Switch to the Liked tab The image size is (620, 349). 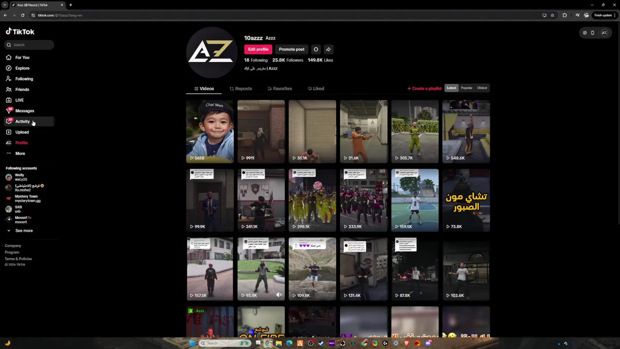(316, 89)
